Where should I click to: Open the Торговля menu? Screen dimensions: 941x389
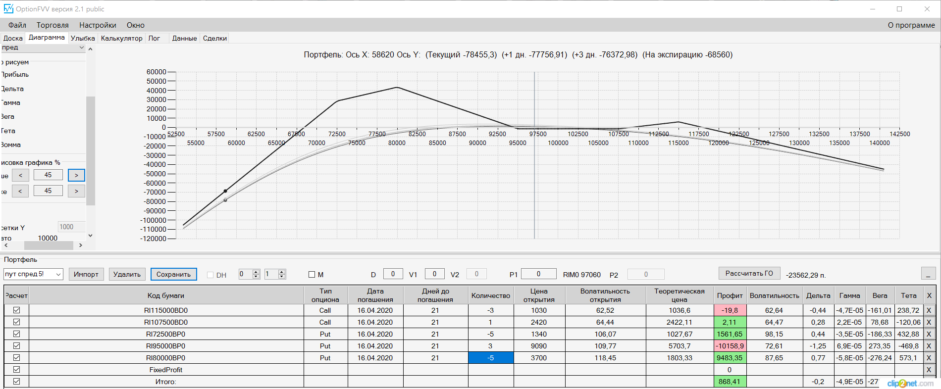pyautogui.click(x=52, y=25)
